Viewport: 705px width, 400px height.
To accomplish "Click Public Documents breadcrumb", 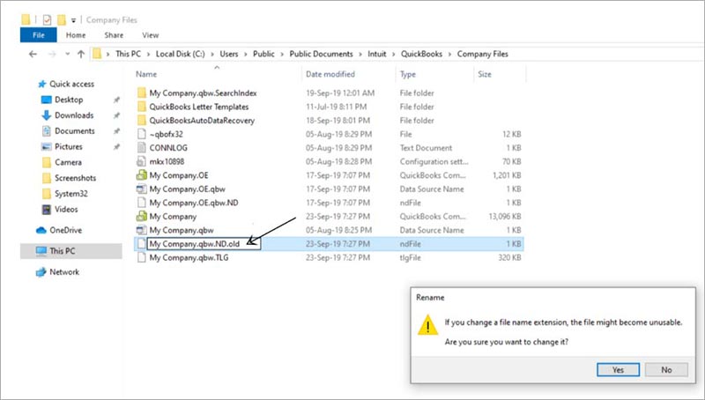I will [321, 54].
